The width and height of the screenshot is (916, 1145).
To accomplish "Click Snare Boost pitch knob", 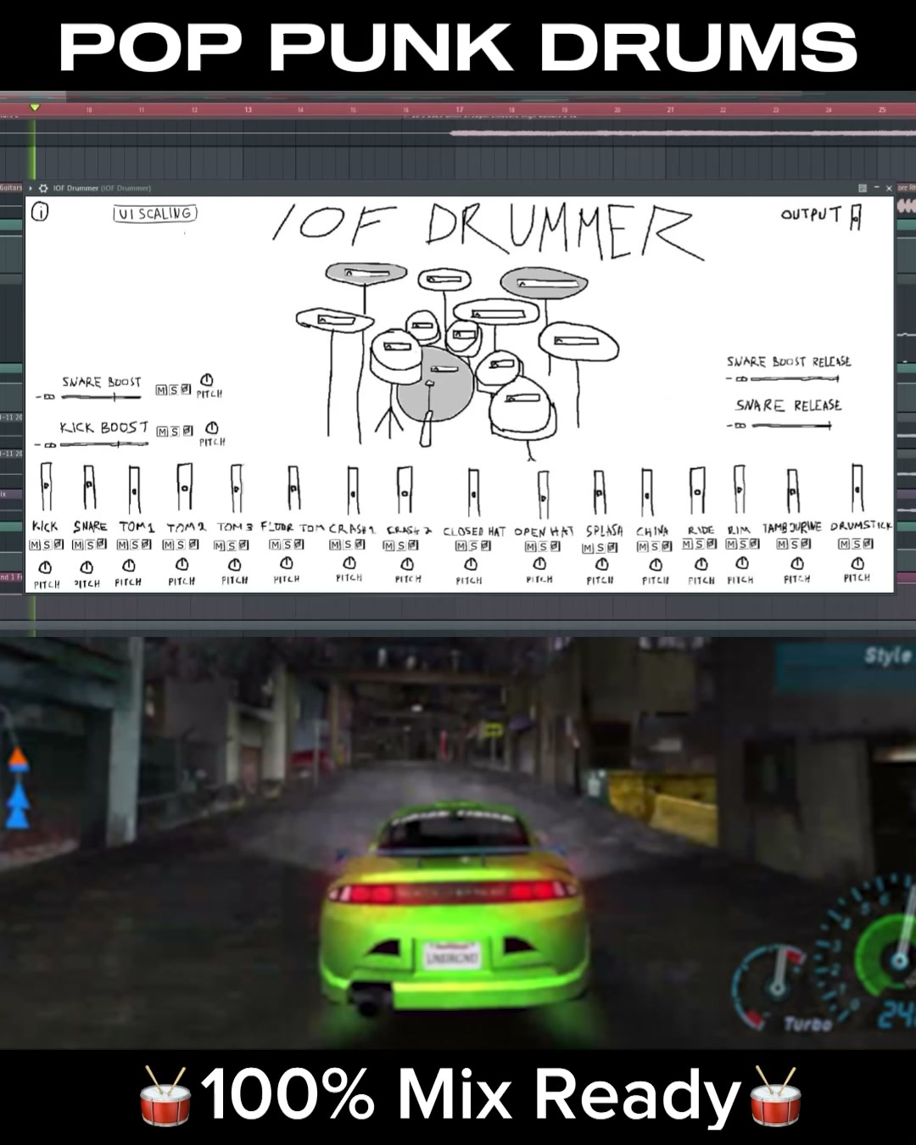I will (206, 380).
